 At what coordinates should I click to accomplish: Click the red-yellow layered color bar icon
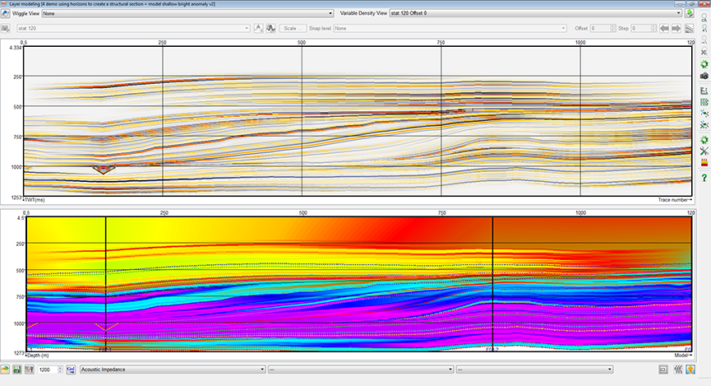pos(704,163)
